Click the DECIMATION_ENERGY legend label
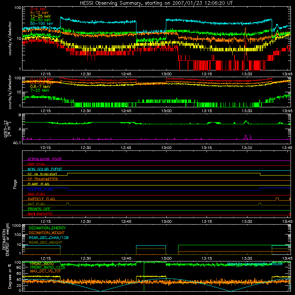This screenshot has width=295, height=295. point(47,228)
